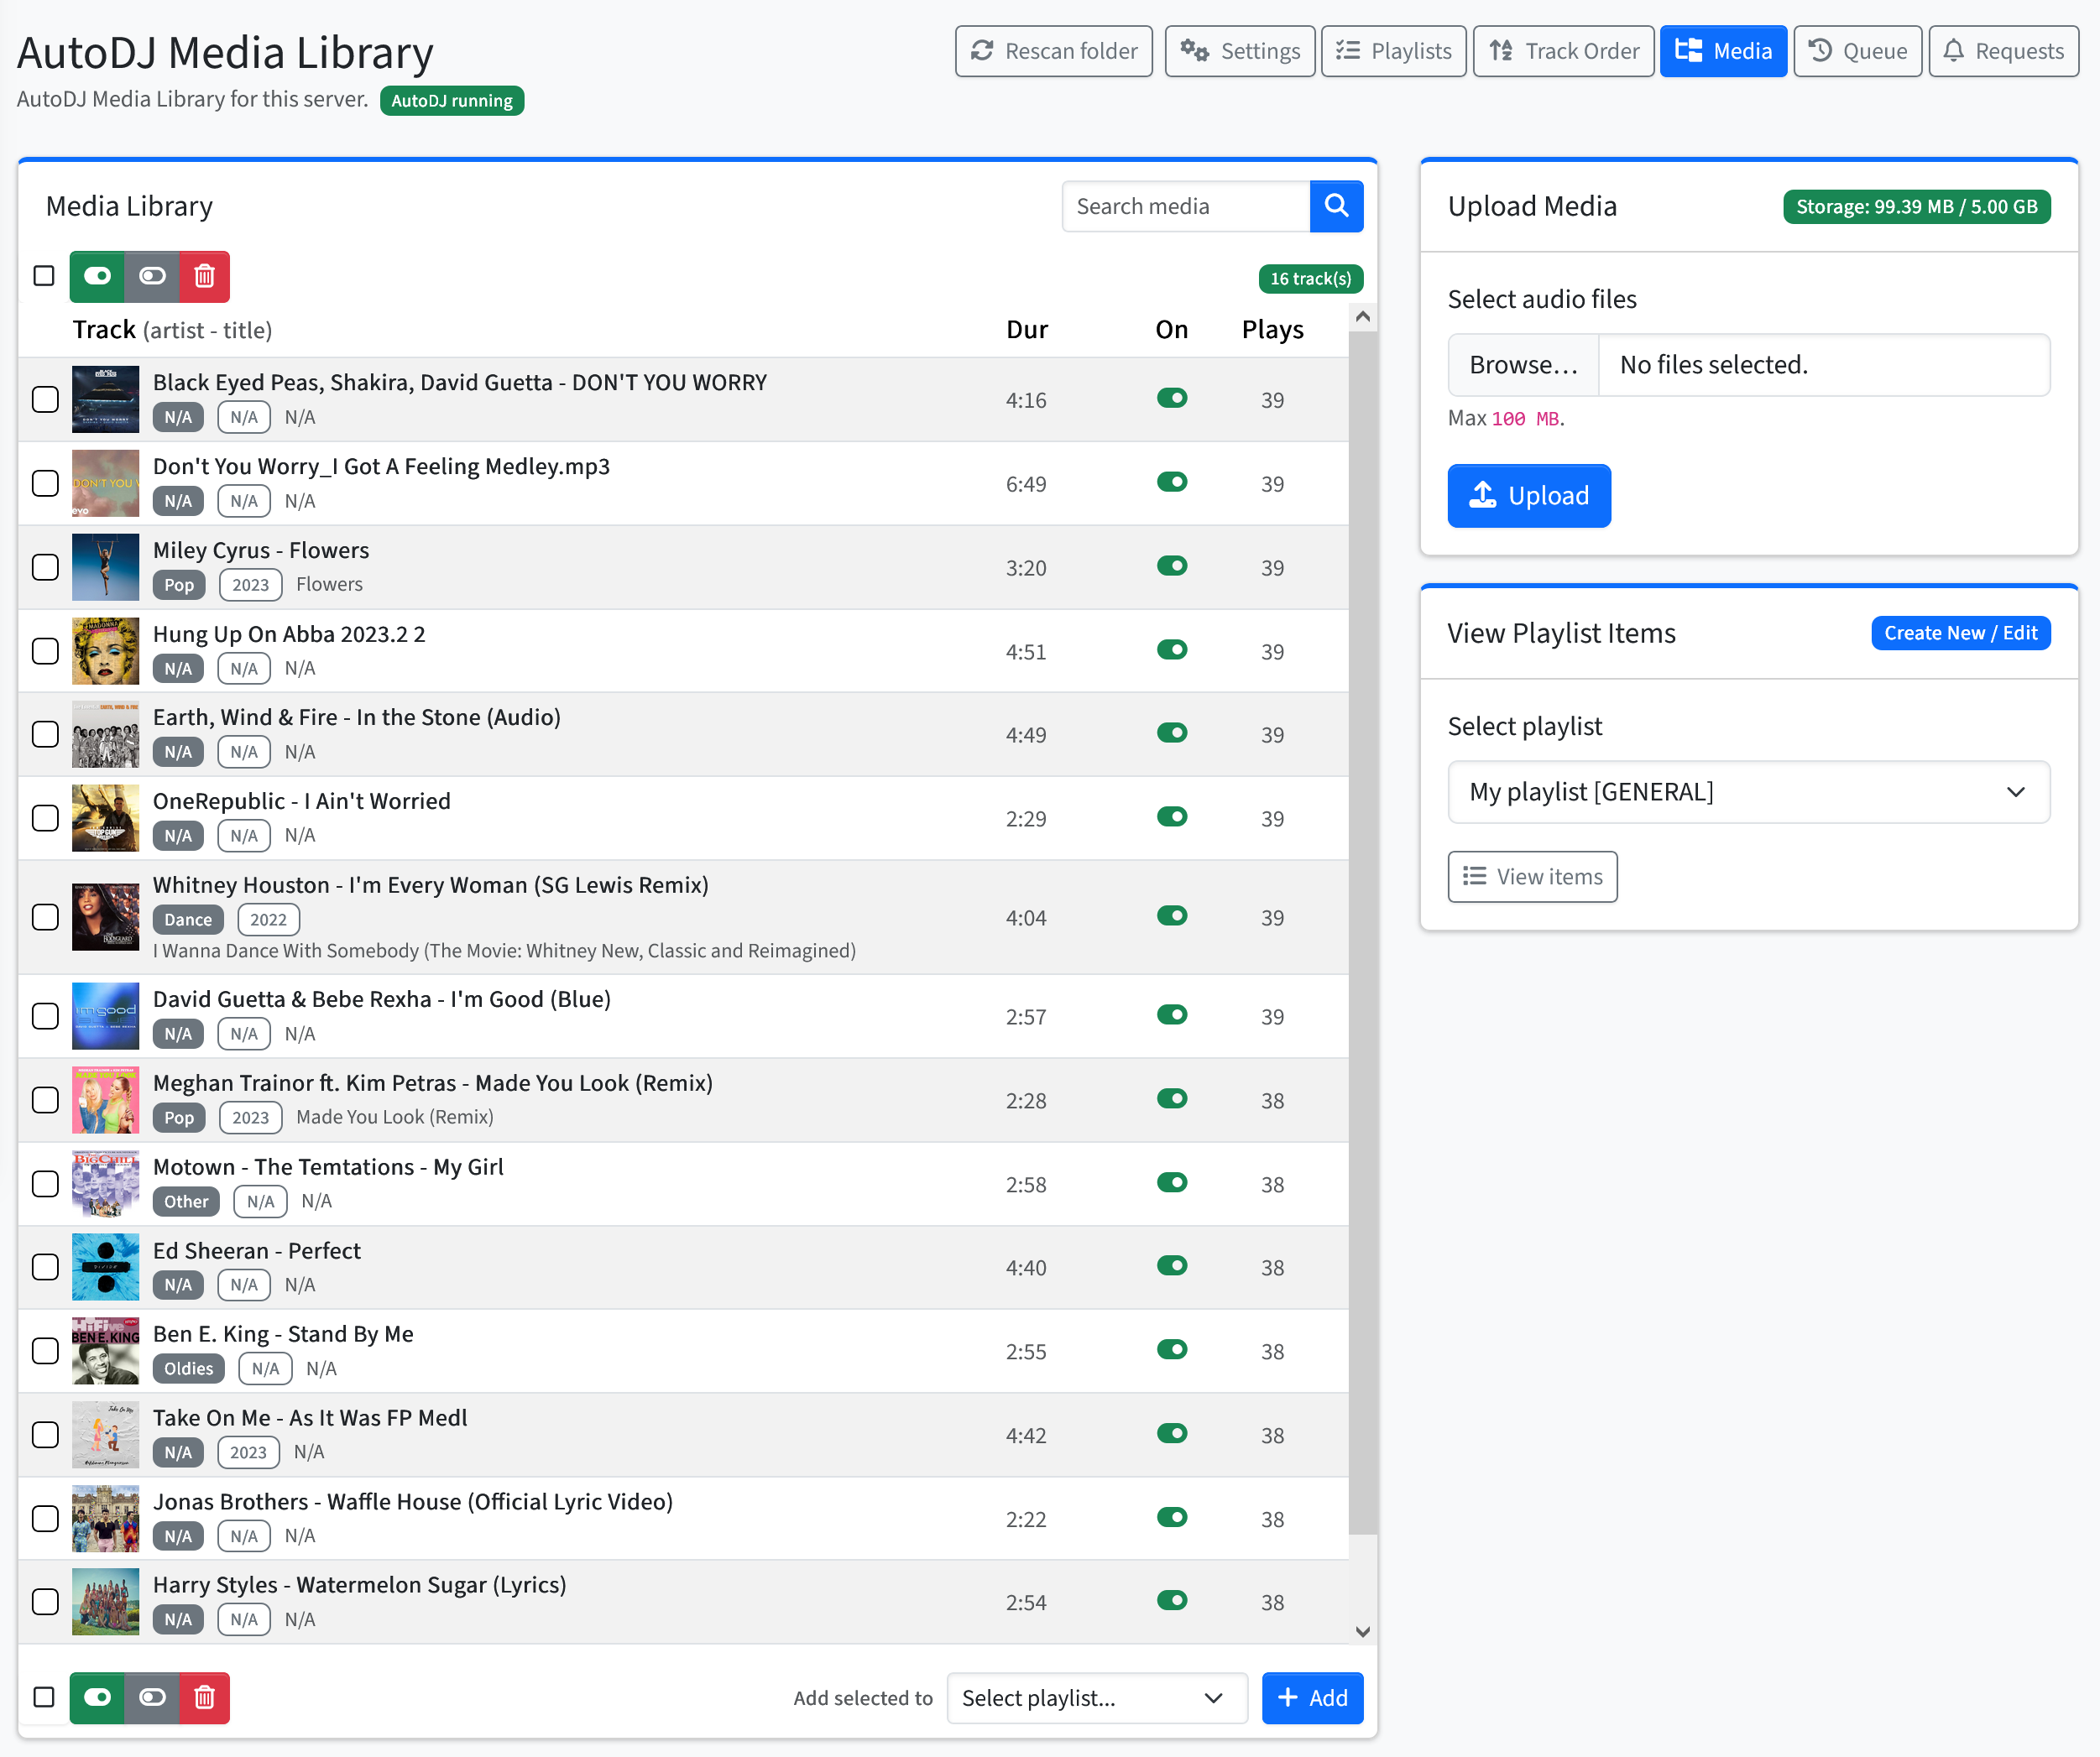Click the View items button
The width and height of the screenshot is (2100, 1757).
[x=1532, y=877]
